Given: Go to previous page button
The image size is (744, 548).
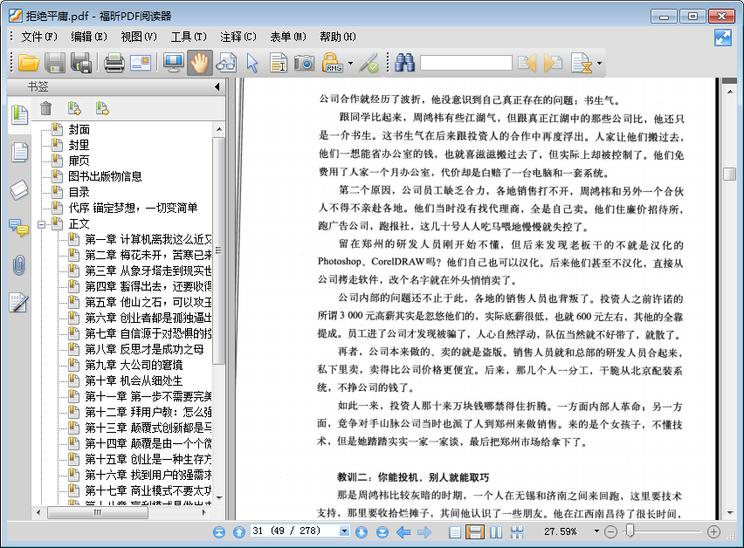Looking at the screenshot, I should click(x=239, y=532).
